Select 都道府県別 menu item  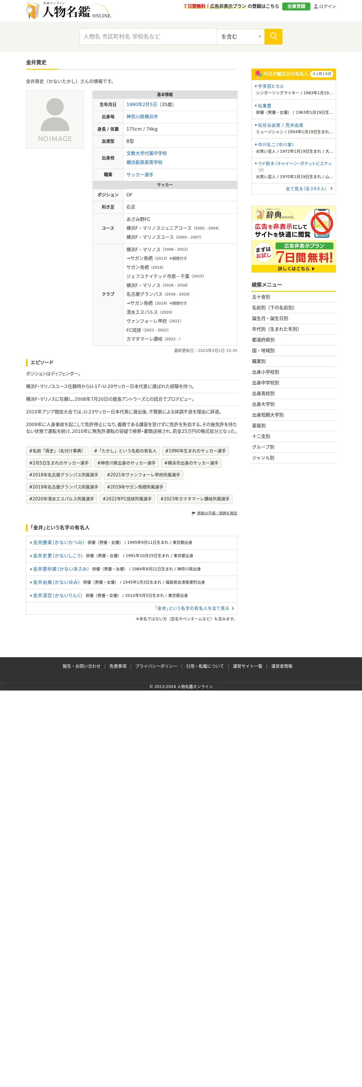(x=294, y=340)
